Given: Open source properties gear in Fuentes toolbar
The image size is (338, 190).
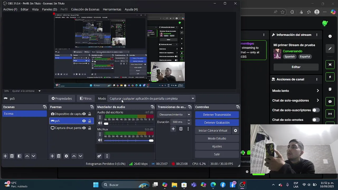Looking at the screenshot, I should (x=66, y=156).
